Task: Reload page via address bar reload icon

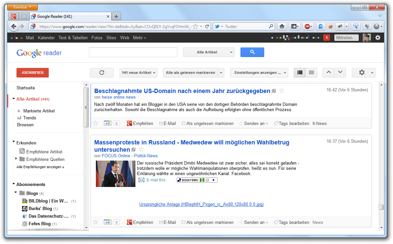Action: 207,26
